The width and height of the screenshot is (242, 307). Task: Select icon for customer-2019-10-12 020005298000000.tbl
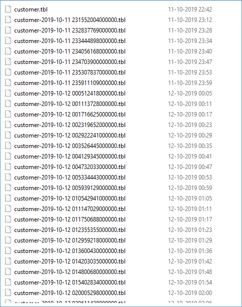[8, 292]
